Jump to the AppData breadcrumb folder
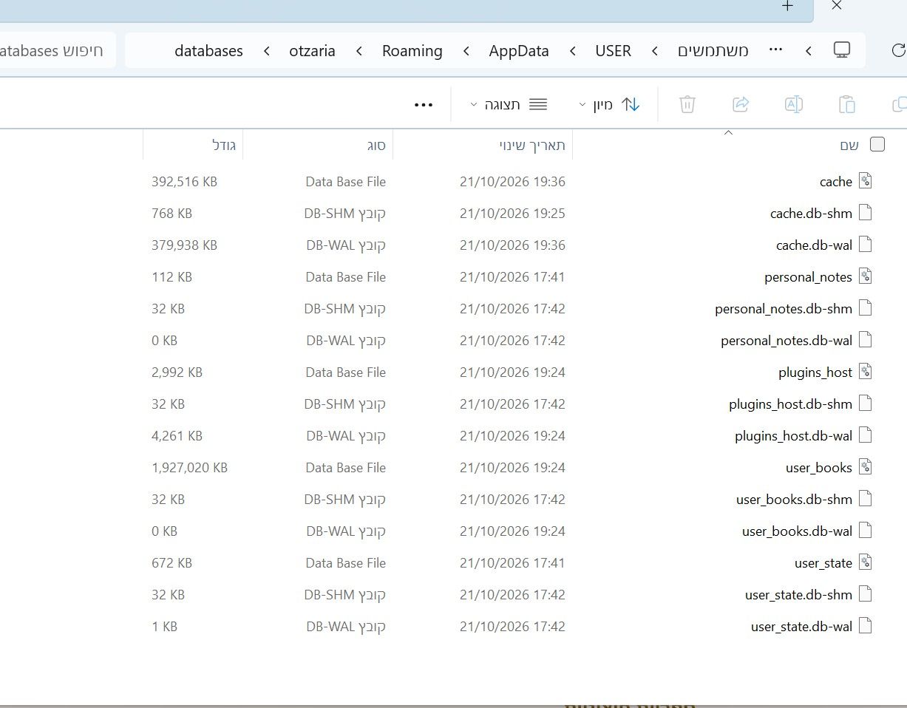Viewport: 907px width, 708px height. point(519,50)
